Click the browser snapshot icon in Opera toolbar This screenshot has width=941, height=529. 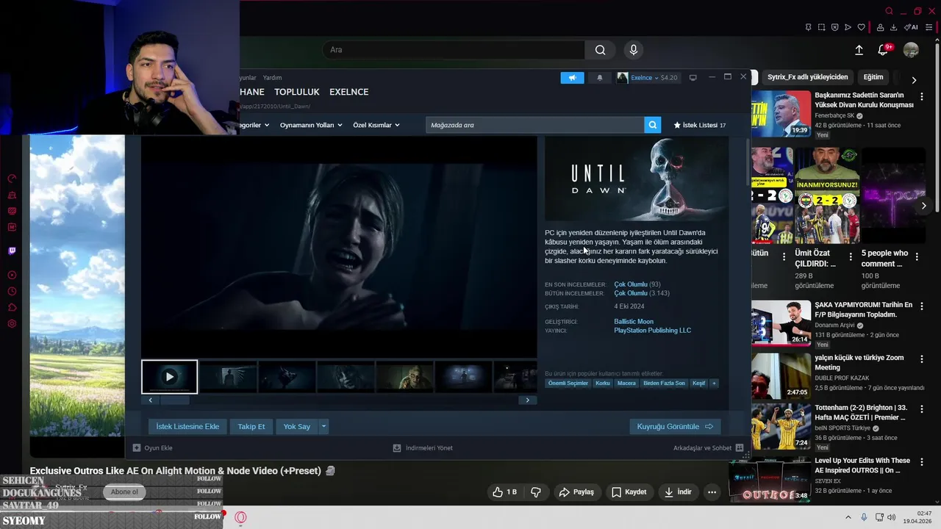pyautogui.click(x=821, y=27)
